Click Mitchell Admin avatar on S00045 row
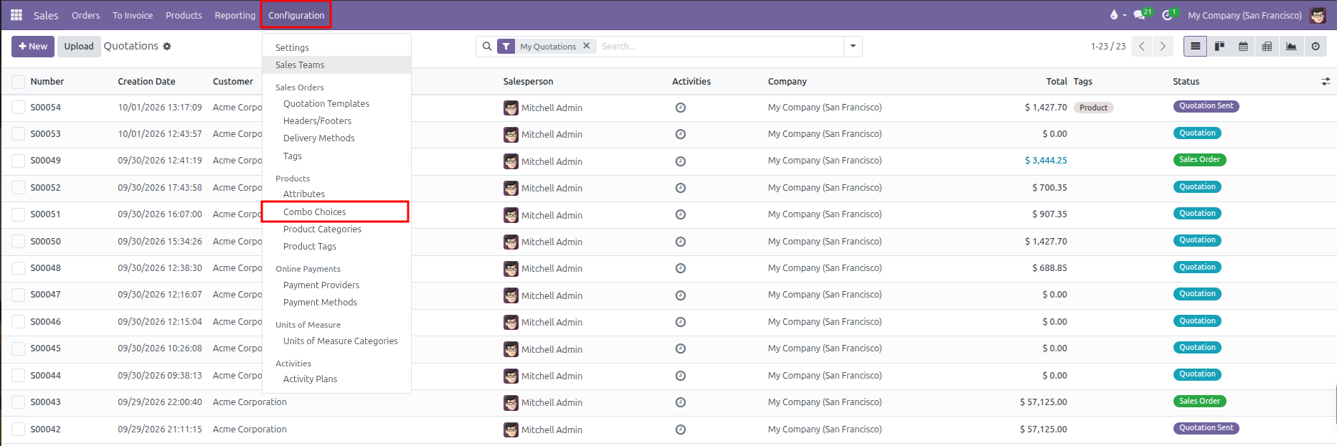 coord(511,349)
